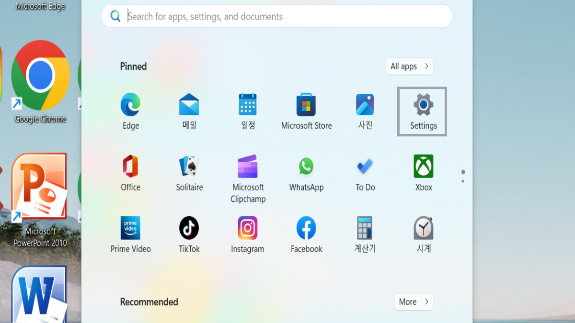Launch the Facebook app

(306, 234)
